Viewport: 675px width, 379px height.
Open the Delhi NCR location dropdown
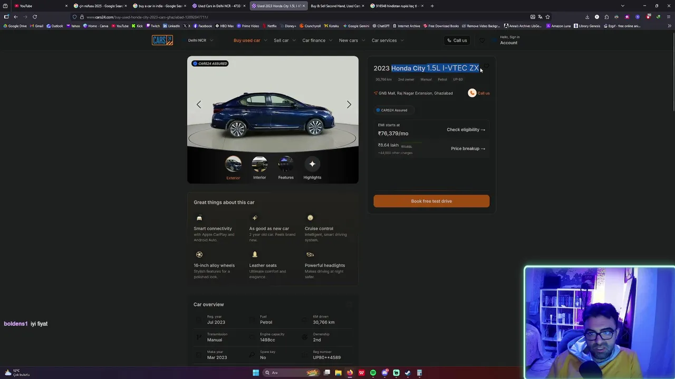pos(200,40)
